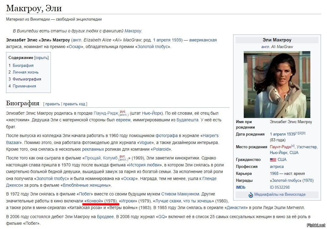Screen dimensions: 327x229
Task: Click footnote reference [1] in infobox
Action: pyautogui.click(x=297, y=133)
